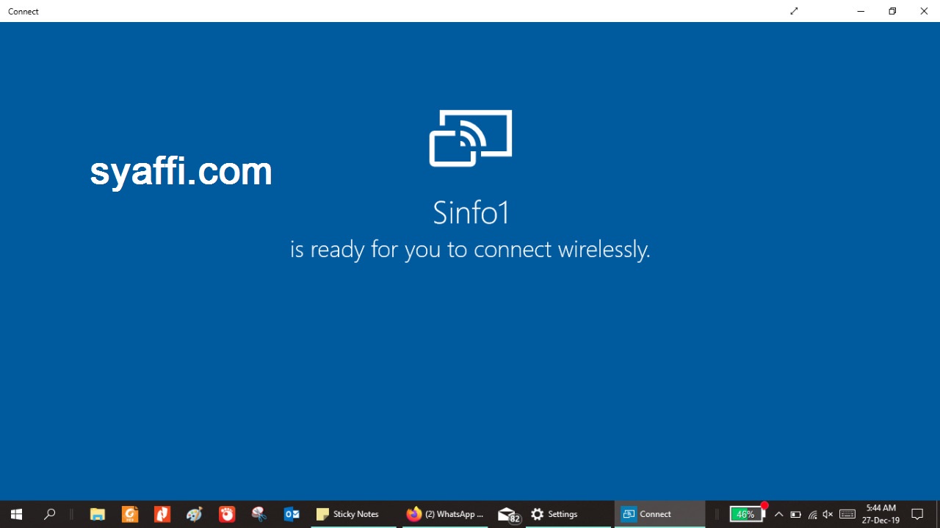Switch to Firefox WhatsApp window
This screenshot has height=528, width=940.
(x=445, y=514)
